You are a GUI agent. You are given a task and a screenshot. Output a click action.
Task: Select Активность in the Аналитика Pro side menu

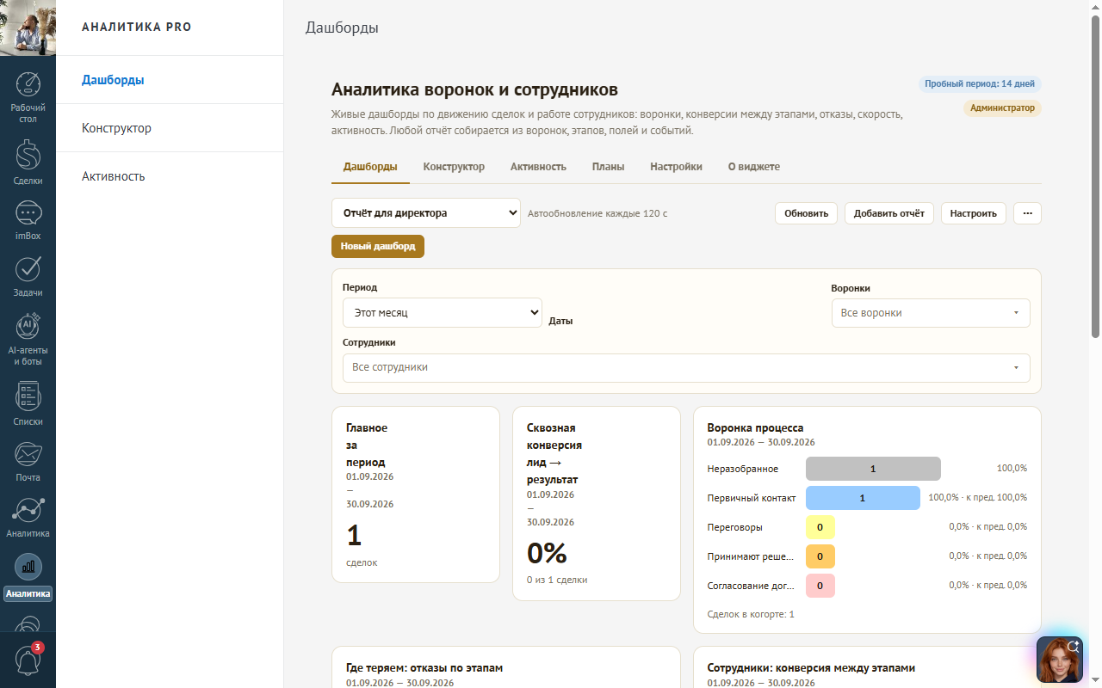coord(170,176)
